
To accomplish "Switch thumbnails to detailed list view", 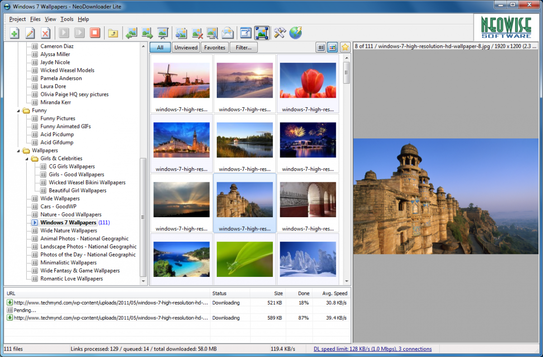I will [321, 47].
